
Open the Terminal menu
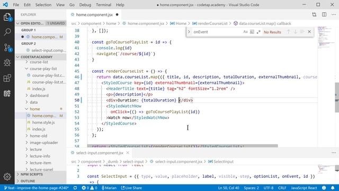pos(104,5)
